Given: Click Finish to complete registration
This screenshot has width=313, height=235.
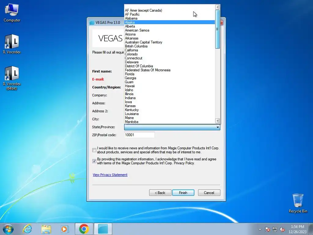Looking at the screenshot, I should [183, 193].
